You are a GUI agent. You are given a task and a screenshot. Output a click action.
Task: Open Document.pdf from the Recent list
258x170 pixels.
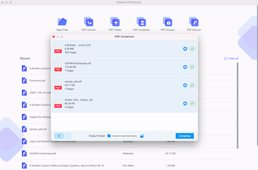pos(37,81)
